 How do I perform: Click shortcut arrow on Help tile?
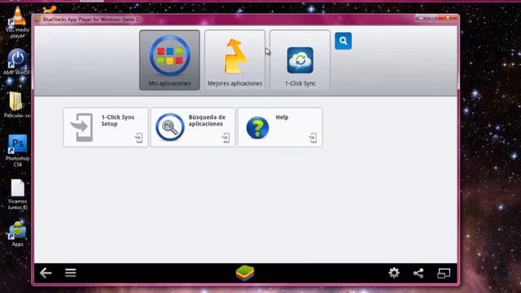tap(313, 138)
